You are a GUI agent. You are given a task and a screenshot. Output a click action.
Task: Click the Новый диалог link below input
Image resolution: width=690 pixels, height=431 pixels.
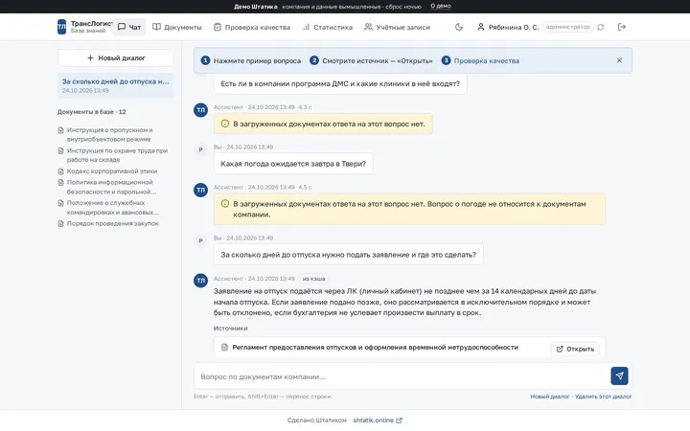pos(550,397)
